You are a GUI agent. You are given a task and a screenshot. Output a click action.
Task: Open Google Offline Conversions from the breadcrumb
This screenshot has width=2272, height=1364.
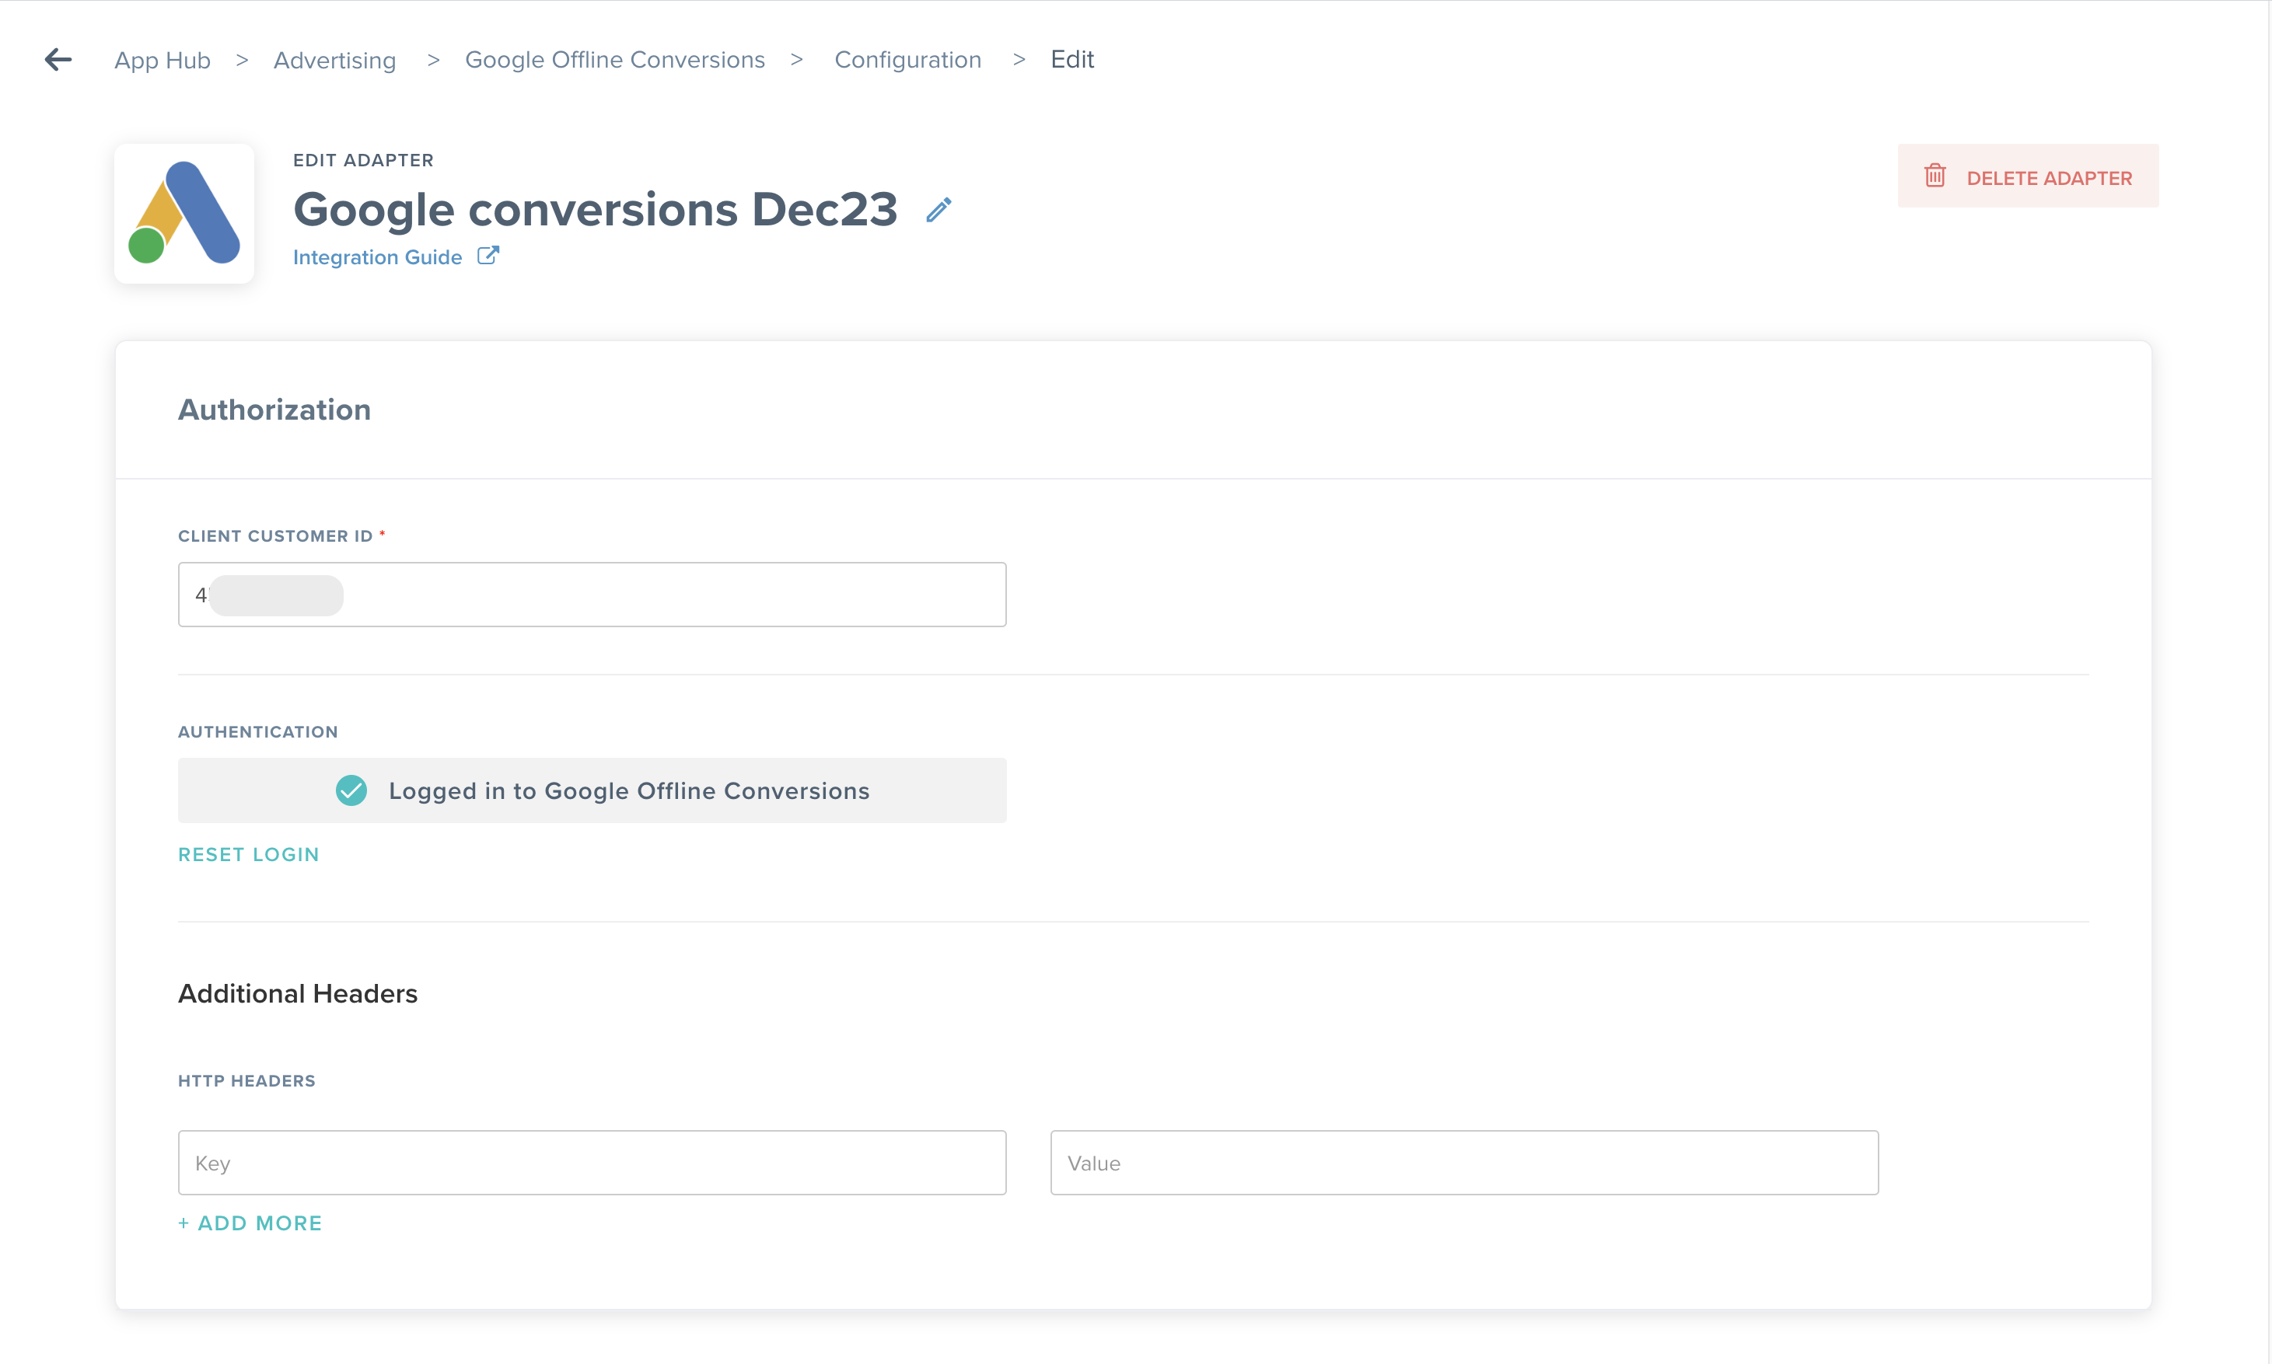[614, 59]
